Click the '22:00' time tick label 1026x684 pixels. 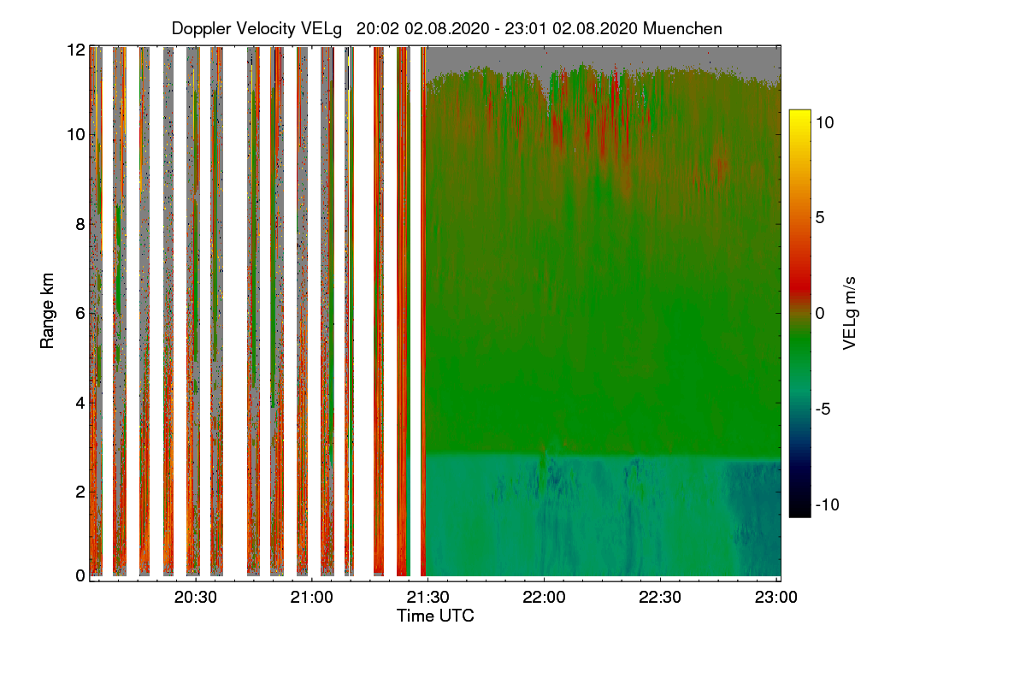point(545,596)
